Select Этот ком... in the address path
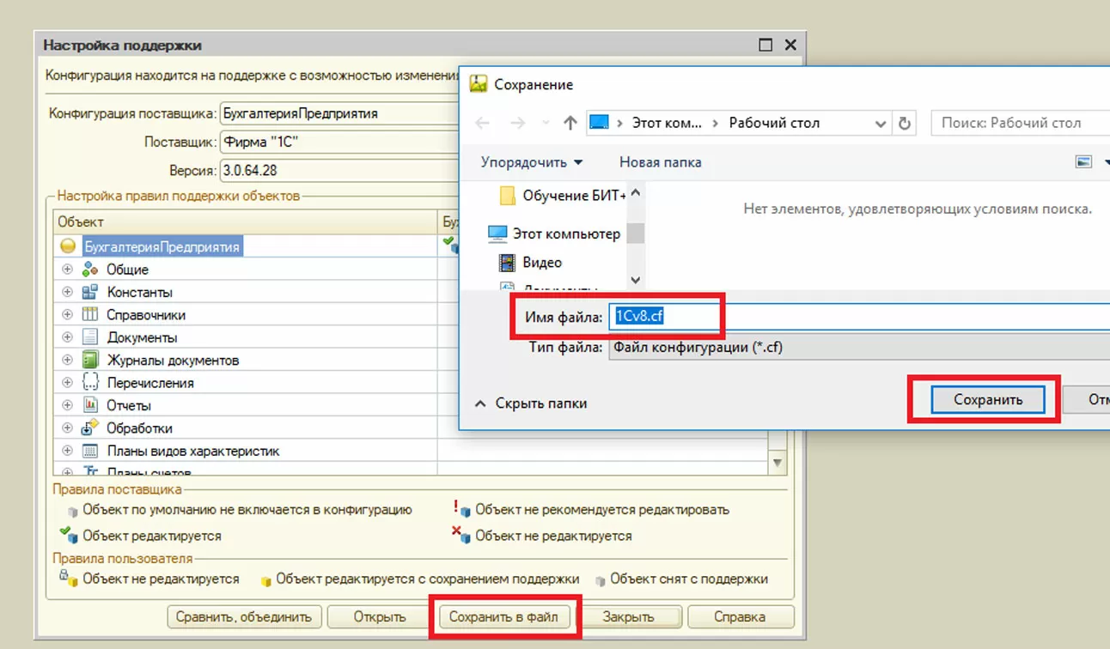 pos(667,123)
